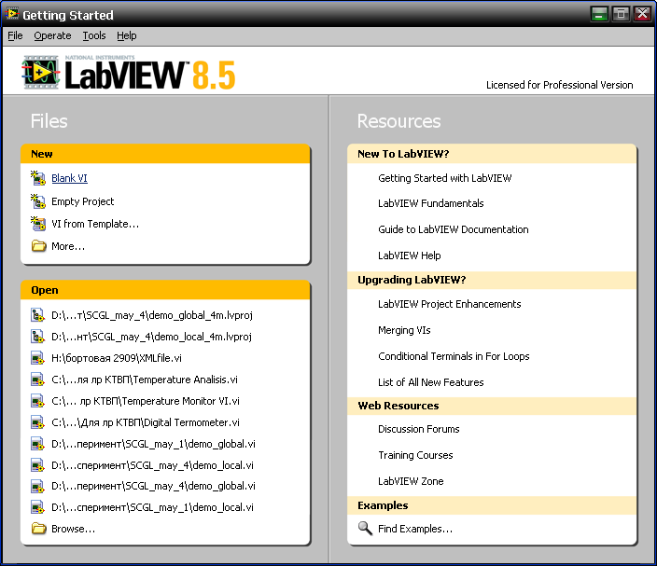Image resolution: width=657 pixels, height=566 pixels.
Task: Click the LabVIEW icon in title bar
Action: [12, 14]
